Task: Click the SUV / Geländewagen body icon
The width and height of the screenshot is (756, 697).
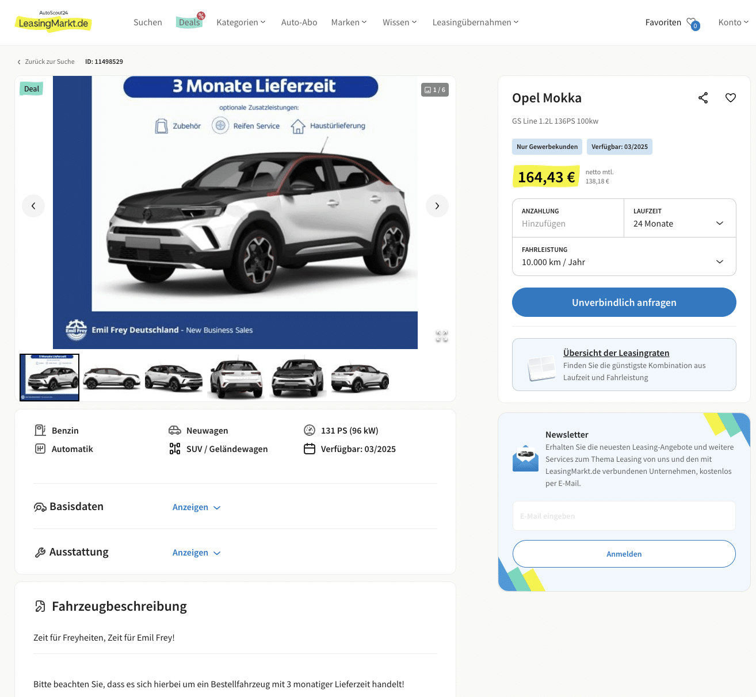Action: [175, 449]
